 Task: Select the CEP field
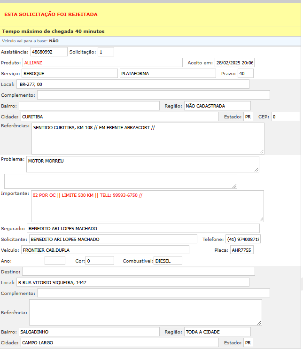coord(285,116)
